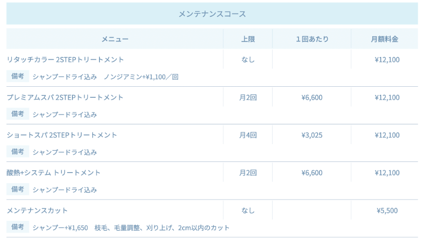426x241 pixels.
Task: Click the メンテナンスコース table title
Action: (212, 14)
